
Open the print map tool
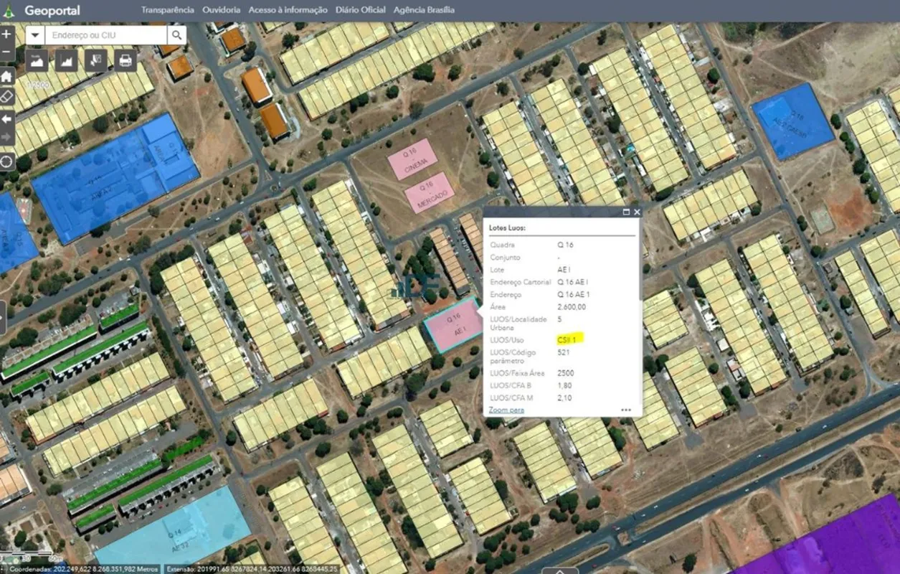[x=125, y=60]
